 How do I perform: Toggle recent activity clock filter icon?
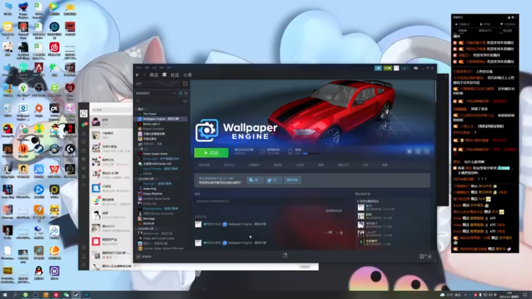180,93
